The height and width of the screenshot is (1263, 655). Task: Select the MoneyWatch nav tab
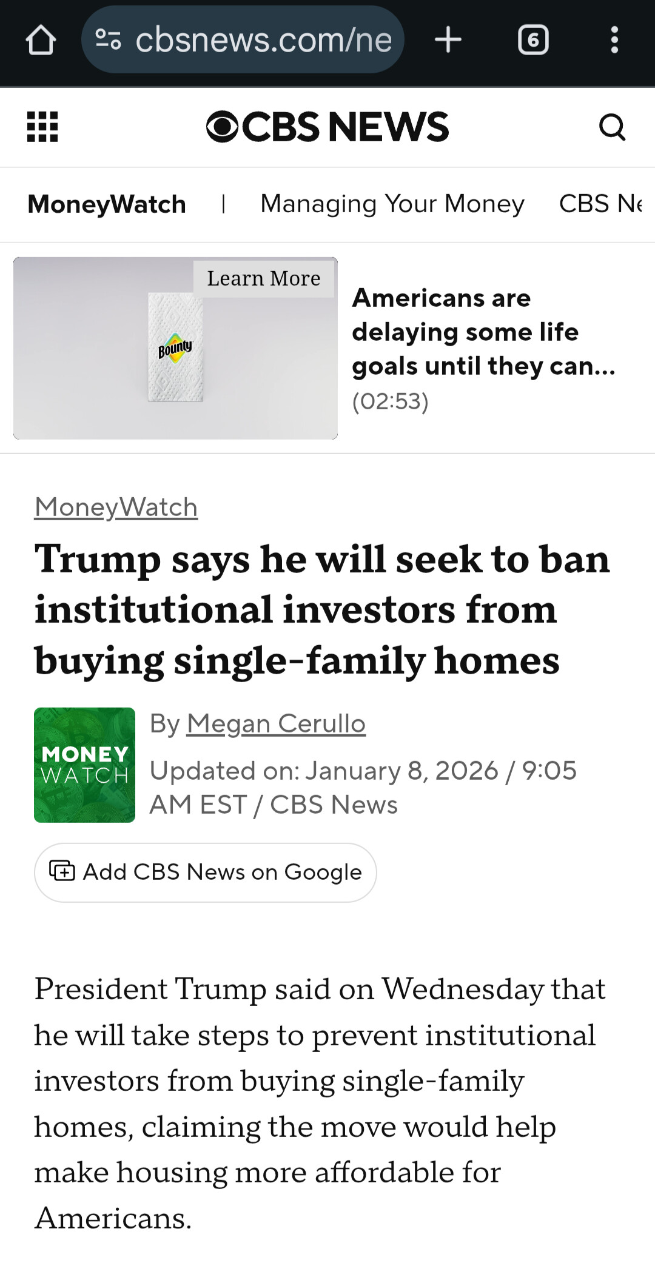click(107, 204)
